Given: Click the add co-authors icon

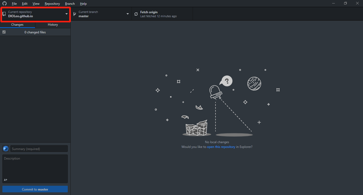Looking at the screenshot, I should click(x=6, y=180).
